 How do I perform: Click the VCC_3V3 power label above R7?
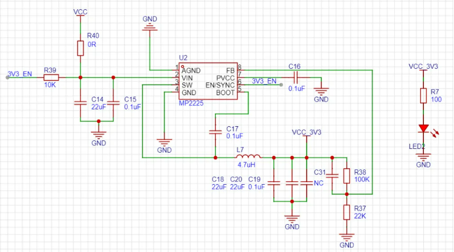(423, 67)
